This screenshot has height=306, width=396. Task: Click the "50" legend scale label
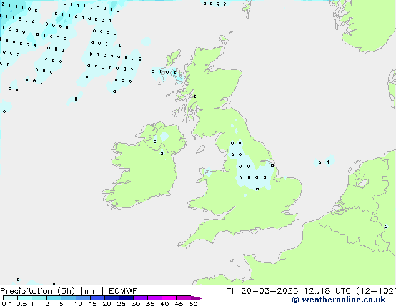(x=194, y=304)
